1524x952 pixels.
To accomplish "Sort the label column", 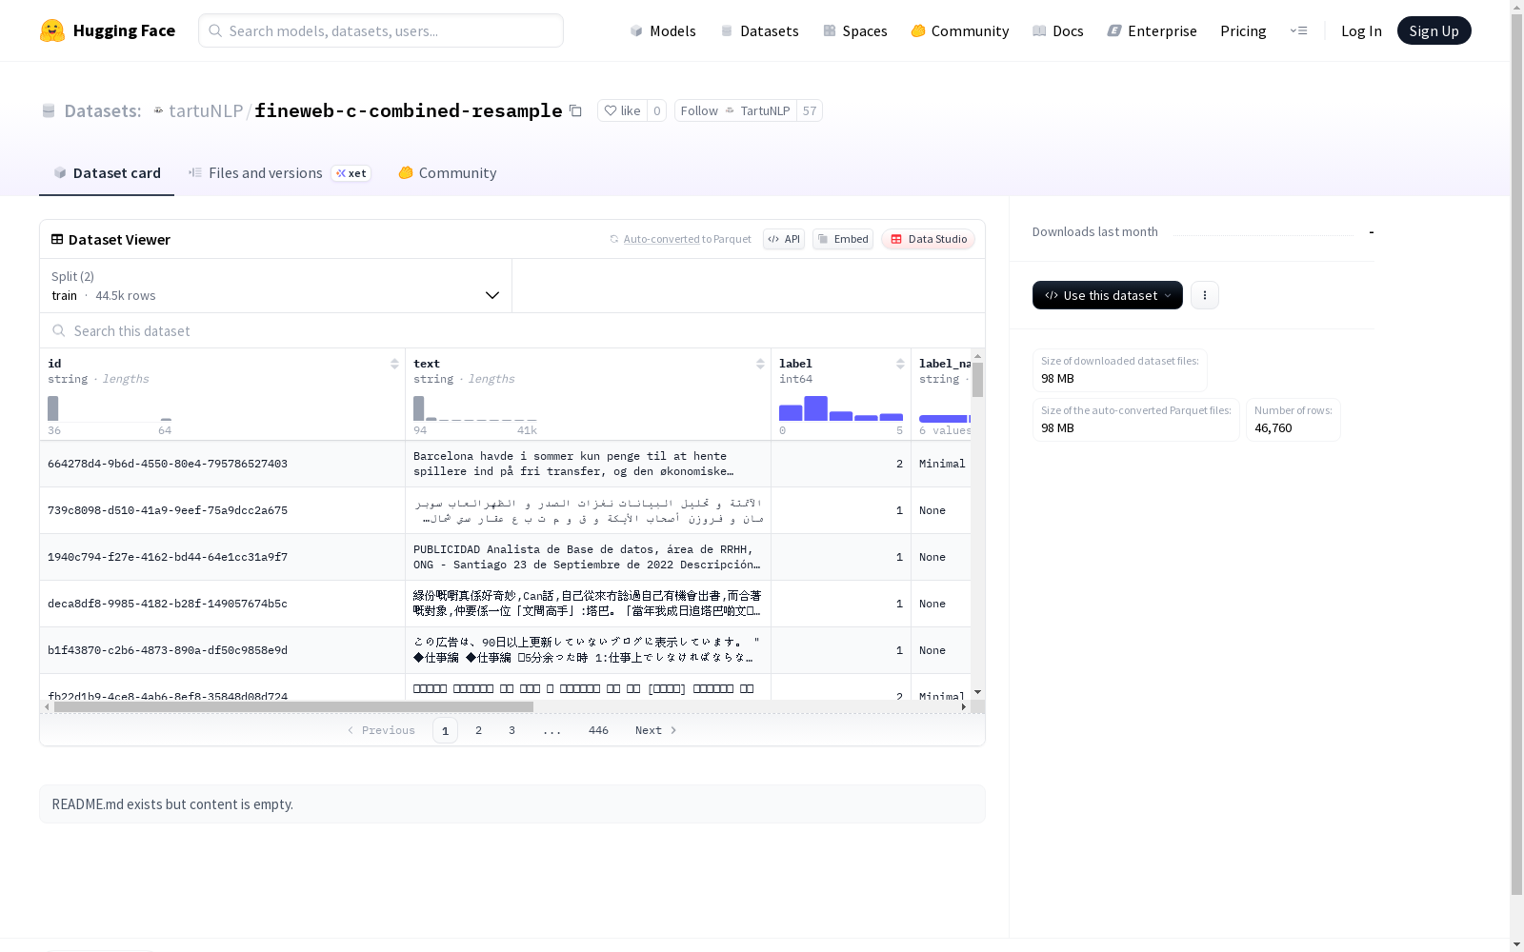I will point(900,364).
